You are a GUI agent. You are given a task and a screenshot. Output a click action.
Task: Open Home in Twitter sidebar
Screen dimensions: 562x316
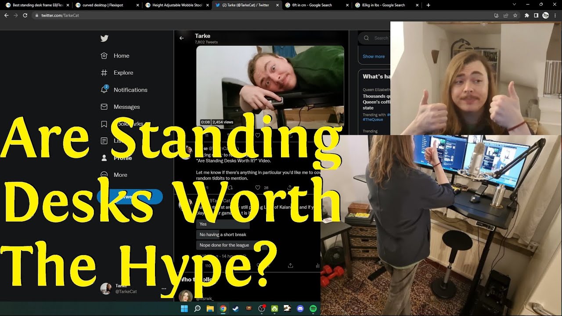coord(115,56)
